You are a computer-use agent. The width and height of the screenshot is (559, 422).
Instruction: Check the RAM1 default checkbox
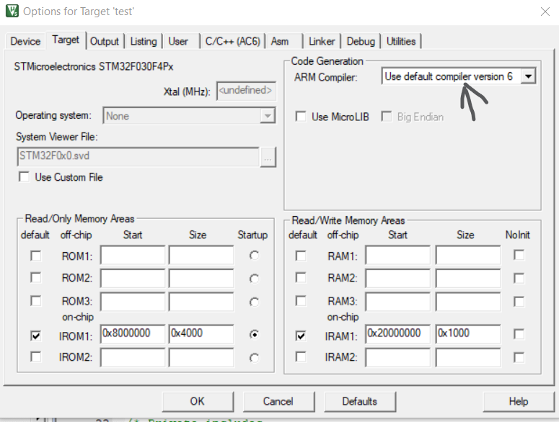(301, 256)
